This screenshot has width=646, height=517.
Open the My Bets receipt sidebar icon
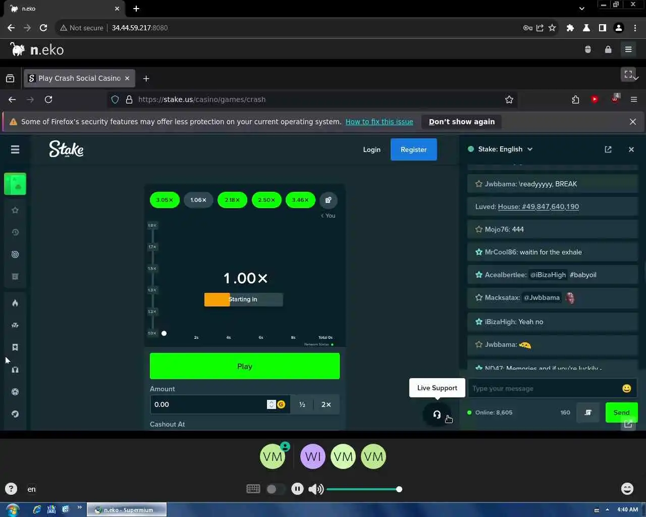[x=15, y=277]
